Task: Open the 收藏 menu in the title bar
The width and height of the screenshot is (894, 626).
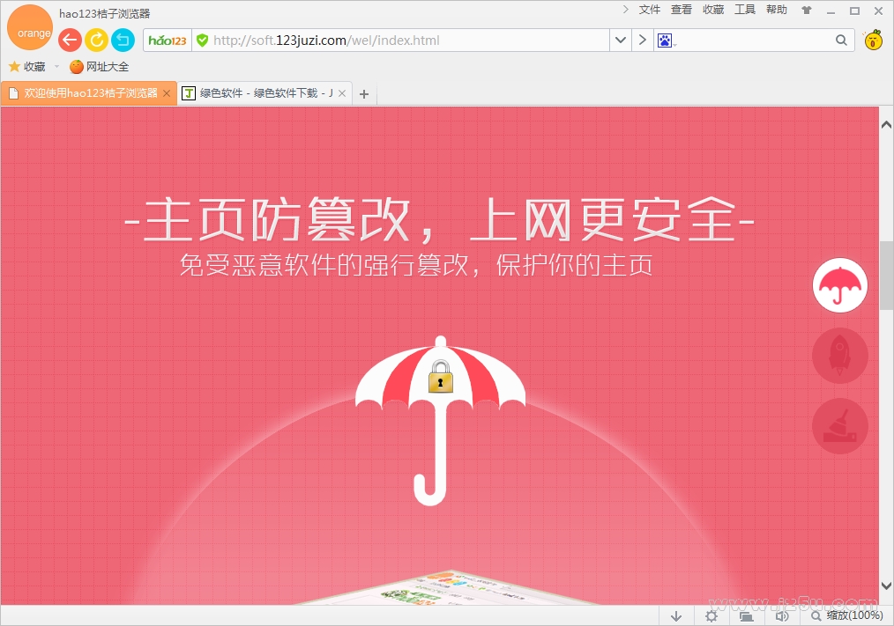Action: click(712, 10)
